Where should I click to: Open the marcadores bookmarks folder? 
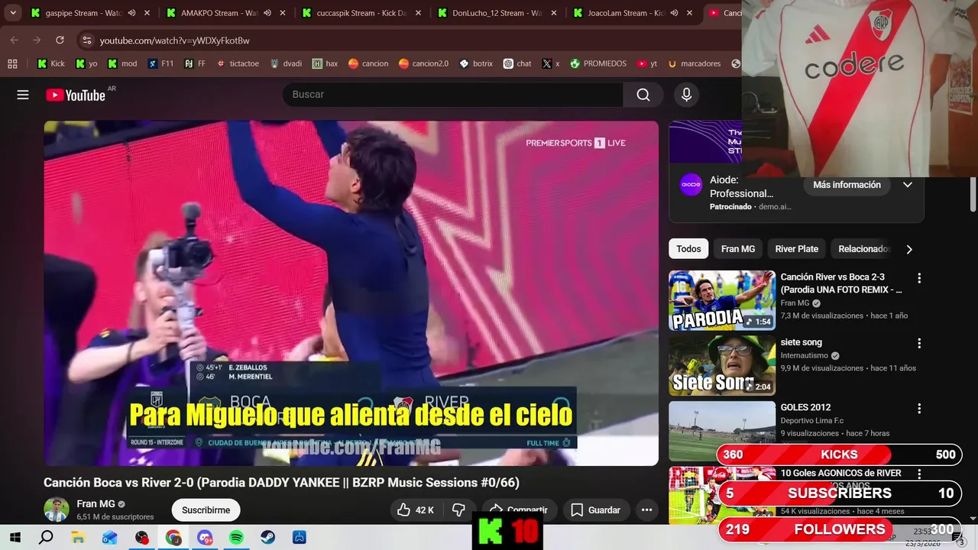[x=694, y=63]
